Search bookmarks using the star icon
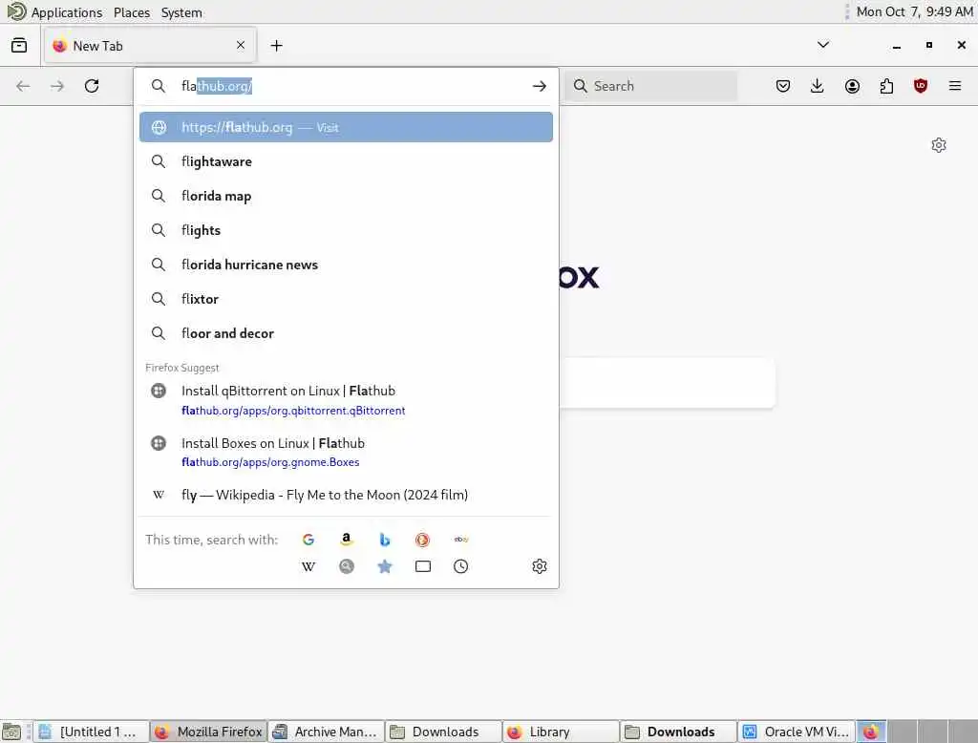Screen dimensions: 978x743 pos(385,566)
